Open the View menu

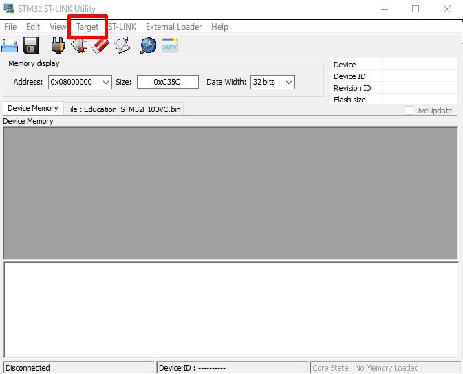58,27
